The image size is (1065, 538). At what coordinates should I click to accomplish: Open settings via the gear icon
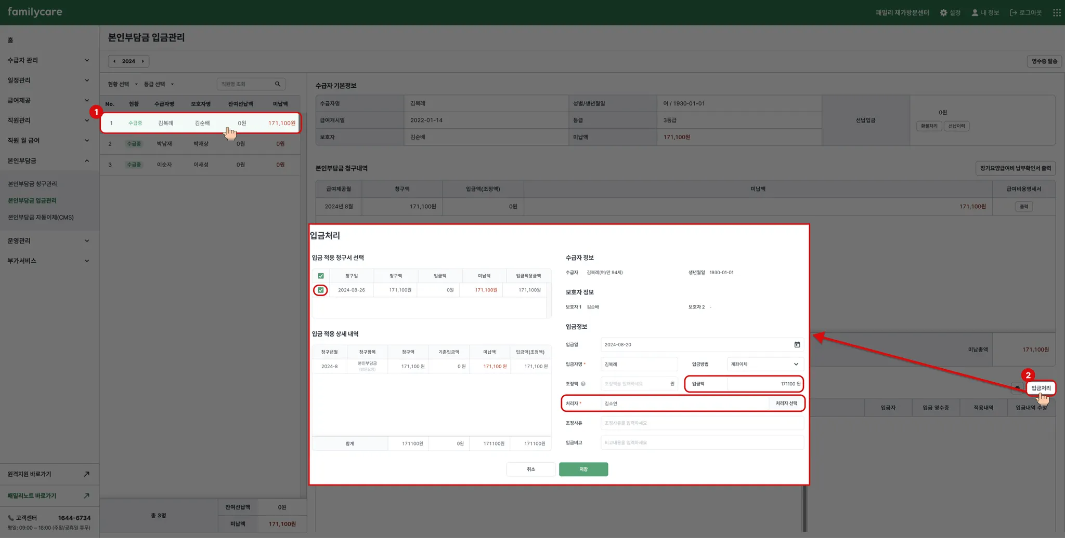(x=943, y=12)
